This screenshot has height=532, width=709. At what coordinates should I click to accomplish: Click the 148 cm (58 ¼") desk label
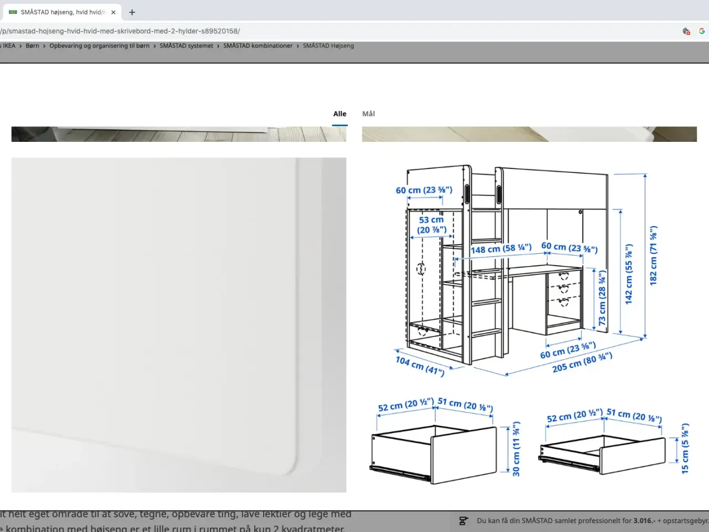click(501, 248)
